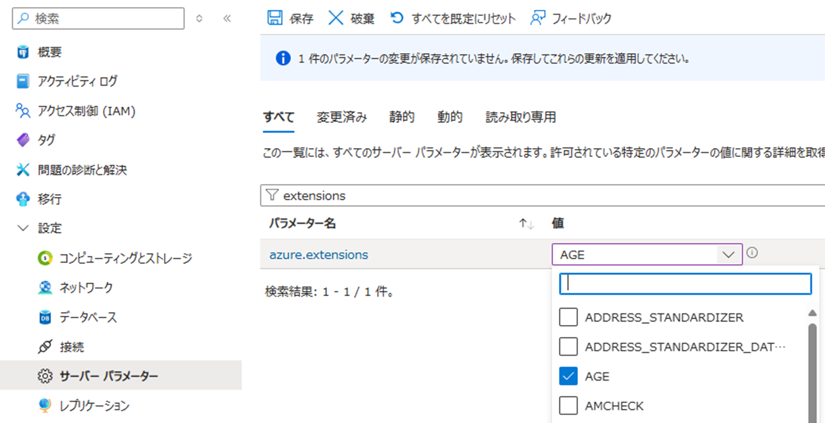The image size is (825, 423).
Task: Open the azure.extensions parameter link
Action: point(319,255)
